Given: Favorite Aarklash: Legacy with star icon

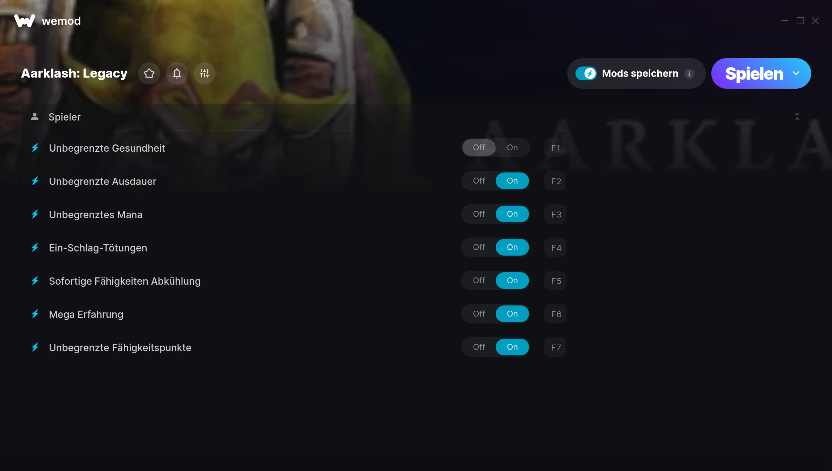Looking at the screenshot, I should coord(149,73).
